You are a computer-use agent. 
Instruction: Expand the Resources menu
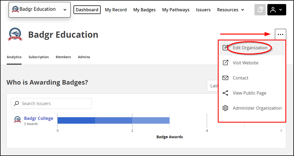point(230,10)
